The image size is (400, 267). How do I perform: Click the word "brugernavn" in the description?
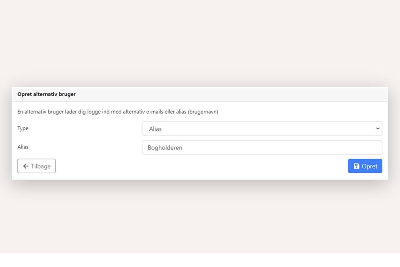(x=203, y=112)
